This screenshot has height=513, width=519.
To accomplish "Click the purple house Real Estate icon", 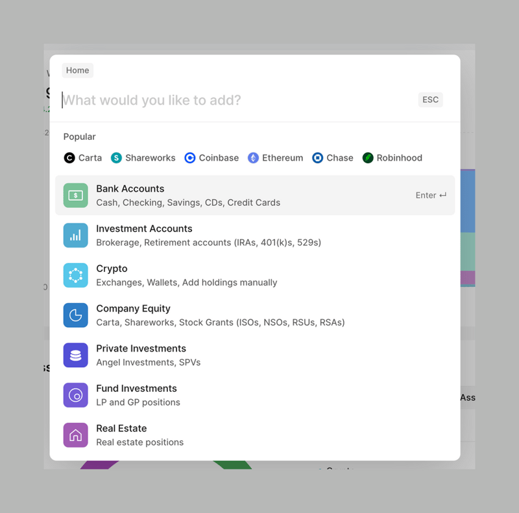I will pyautogui.click(x=75, y=435).
